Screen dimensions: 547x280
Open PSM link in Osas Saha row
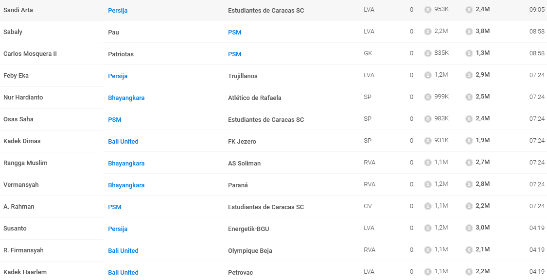coord(114,119)
